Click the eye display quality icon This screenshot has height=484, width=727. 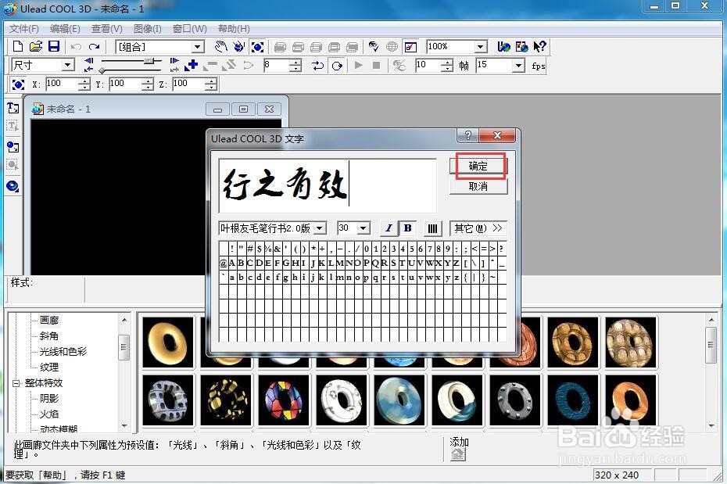374,47
